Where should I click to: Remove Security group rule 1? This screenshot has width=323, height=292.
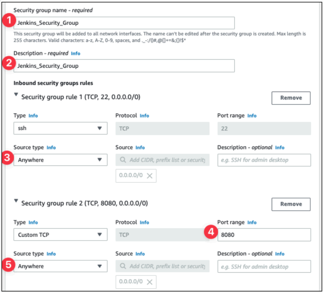pos(291,98)
